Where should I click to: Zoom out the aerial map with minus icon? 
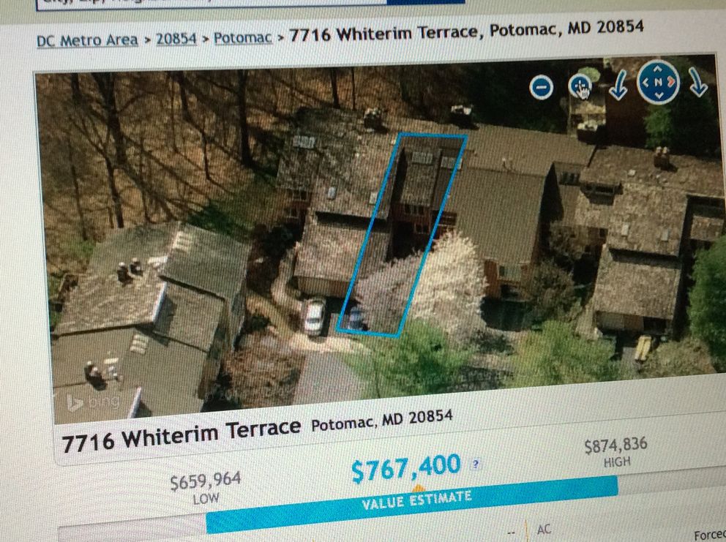542,87
